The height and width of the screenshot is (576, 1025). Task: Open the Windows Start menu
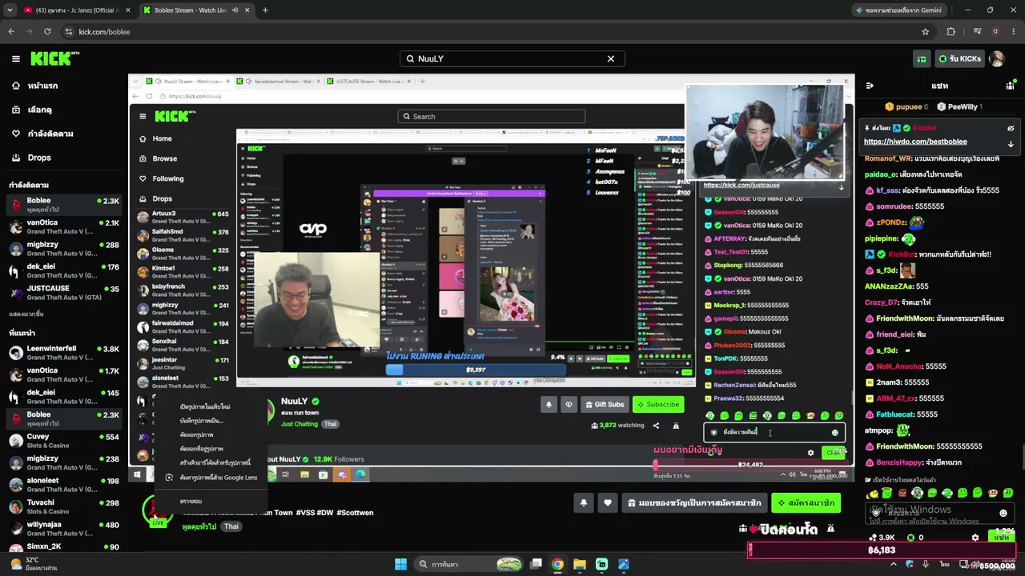click(x=400, y=564)
